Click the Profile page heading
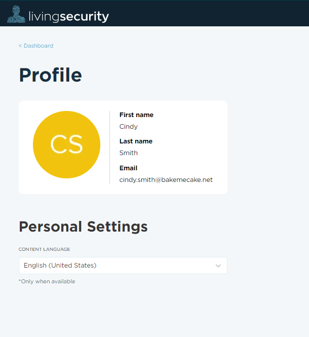Screen dimensions: 309x337 click(51, 75)
